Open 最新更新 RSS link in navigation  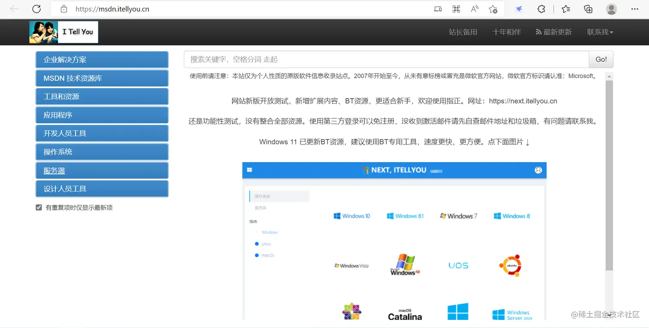tap(554, 32)
